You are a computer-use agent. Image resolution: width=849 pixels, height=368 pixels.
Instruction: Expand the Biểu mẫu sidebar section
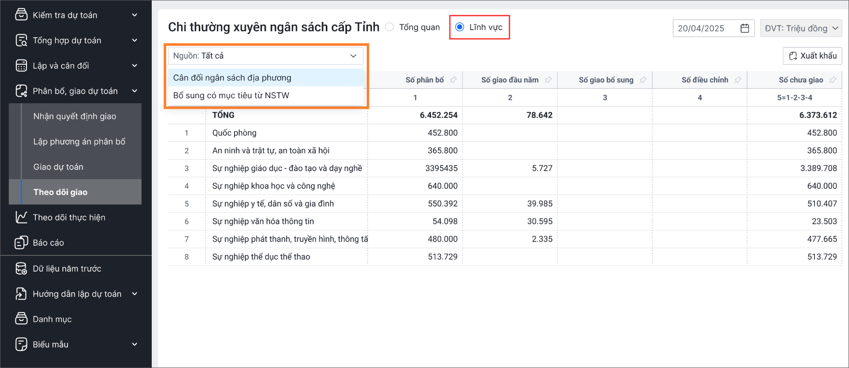tap(135, 344)
